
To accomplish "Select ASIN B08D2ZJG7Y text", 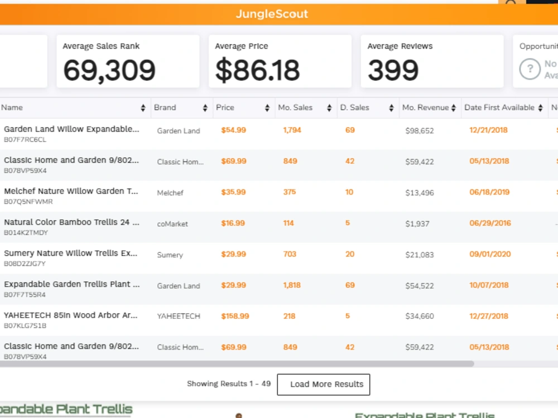I will pyautogui.click(x=25, y=264).
